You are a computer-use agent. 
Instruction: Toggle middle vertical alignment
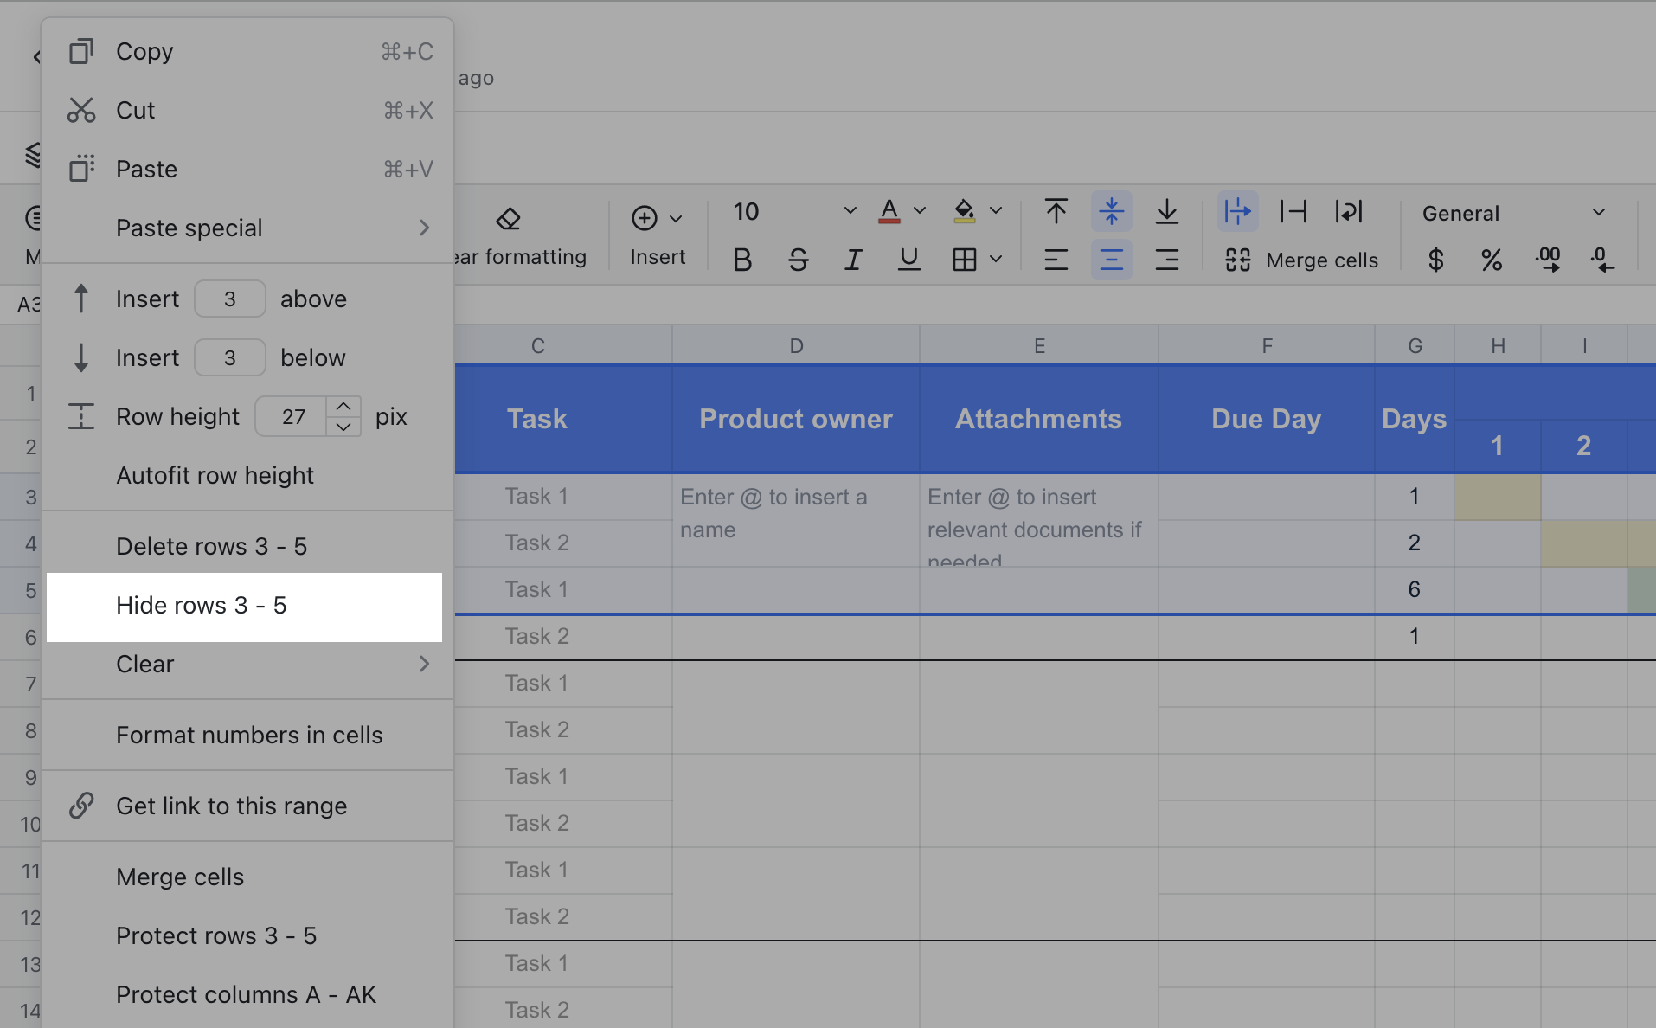click(1112, 211)
